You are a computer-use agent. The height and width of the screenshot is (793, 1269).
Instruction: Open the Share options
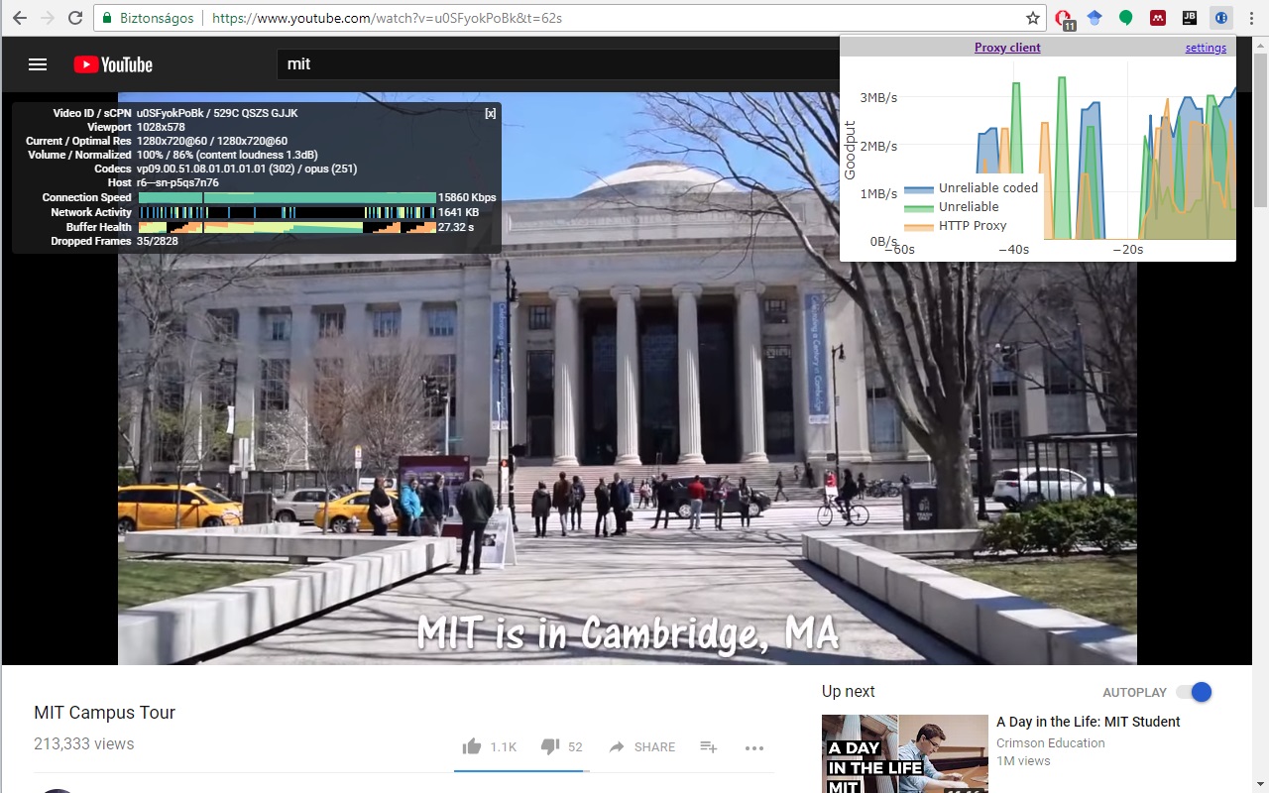642,746
